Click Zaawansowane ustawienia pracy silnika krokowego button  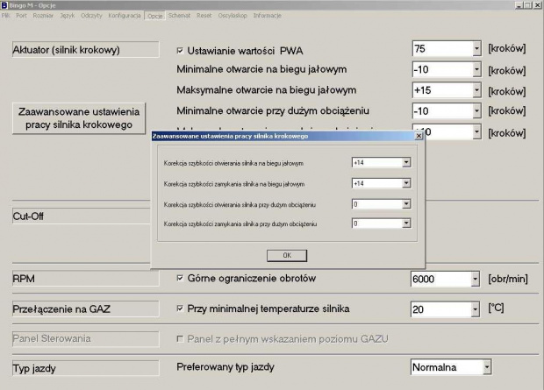79,118
